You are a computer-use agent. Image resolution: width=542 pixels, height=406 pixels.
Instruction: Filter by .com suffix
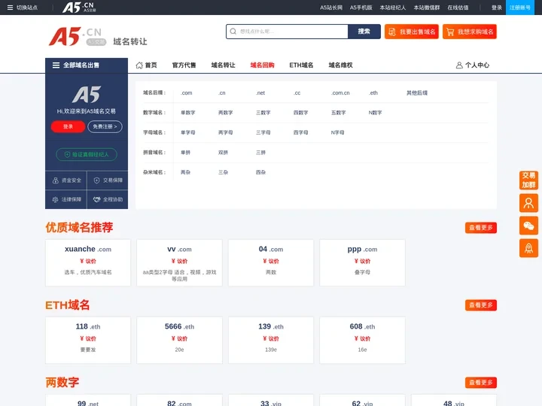(187, 93)
